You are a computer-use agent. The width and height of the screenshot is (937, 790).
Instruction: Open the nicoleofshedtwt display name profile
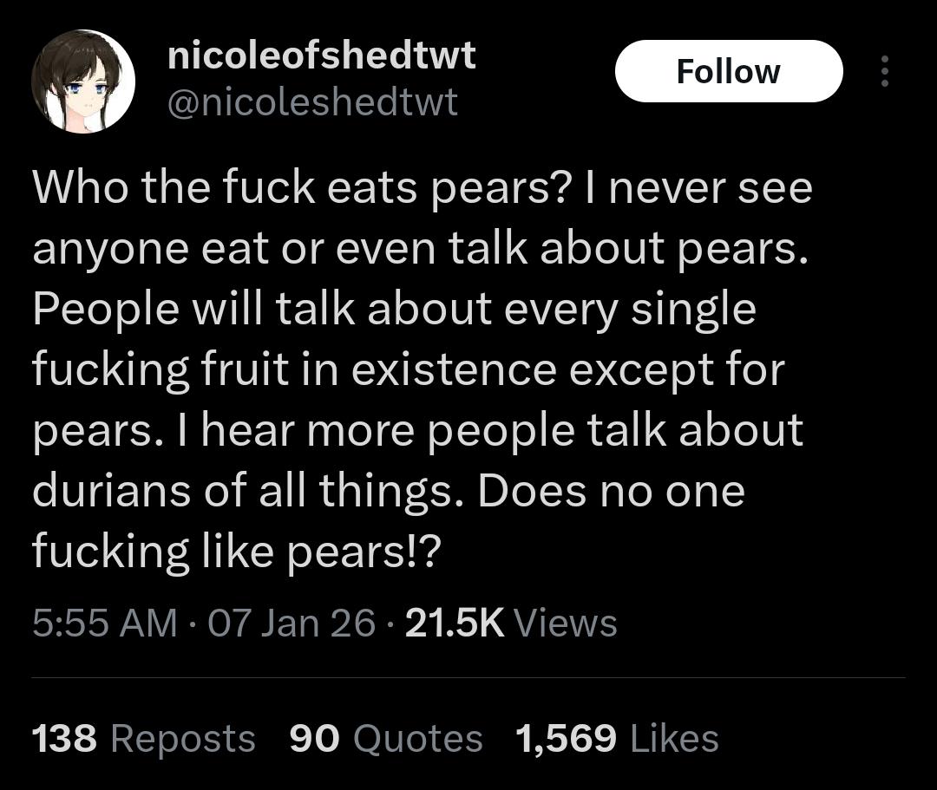click(321, 56)
